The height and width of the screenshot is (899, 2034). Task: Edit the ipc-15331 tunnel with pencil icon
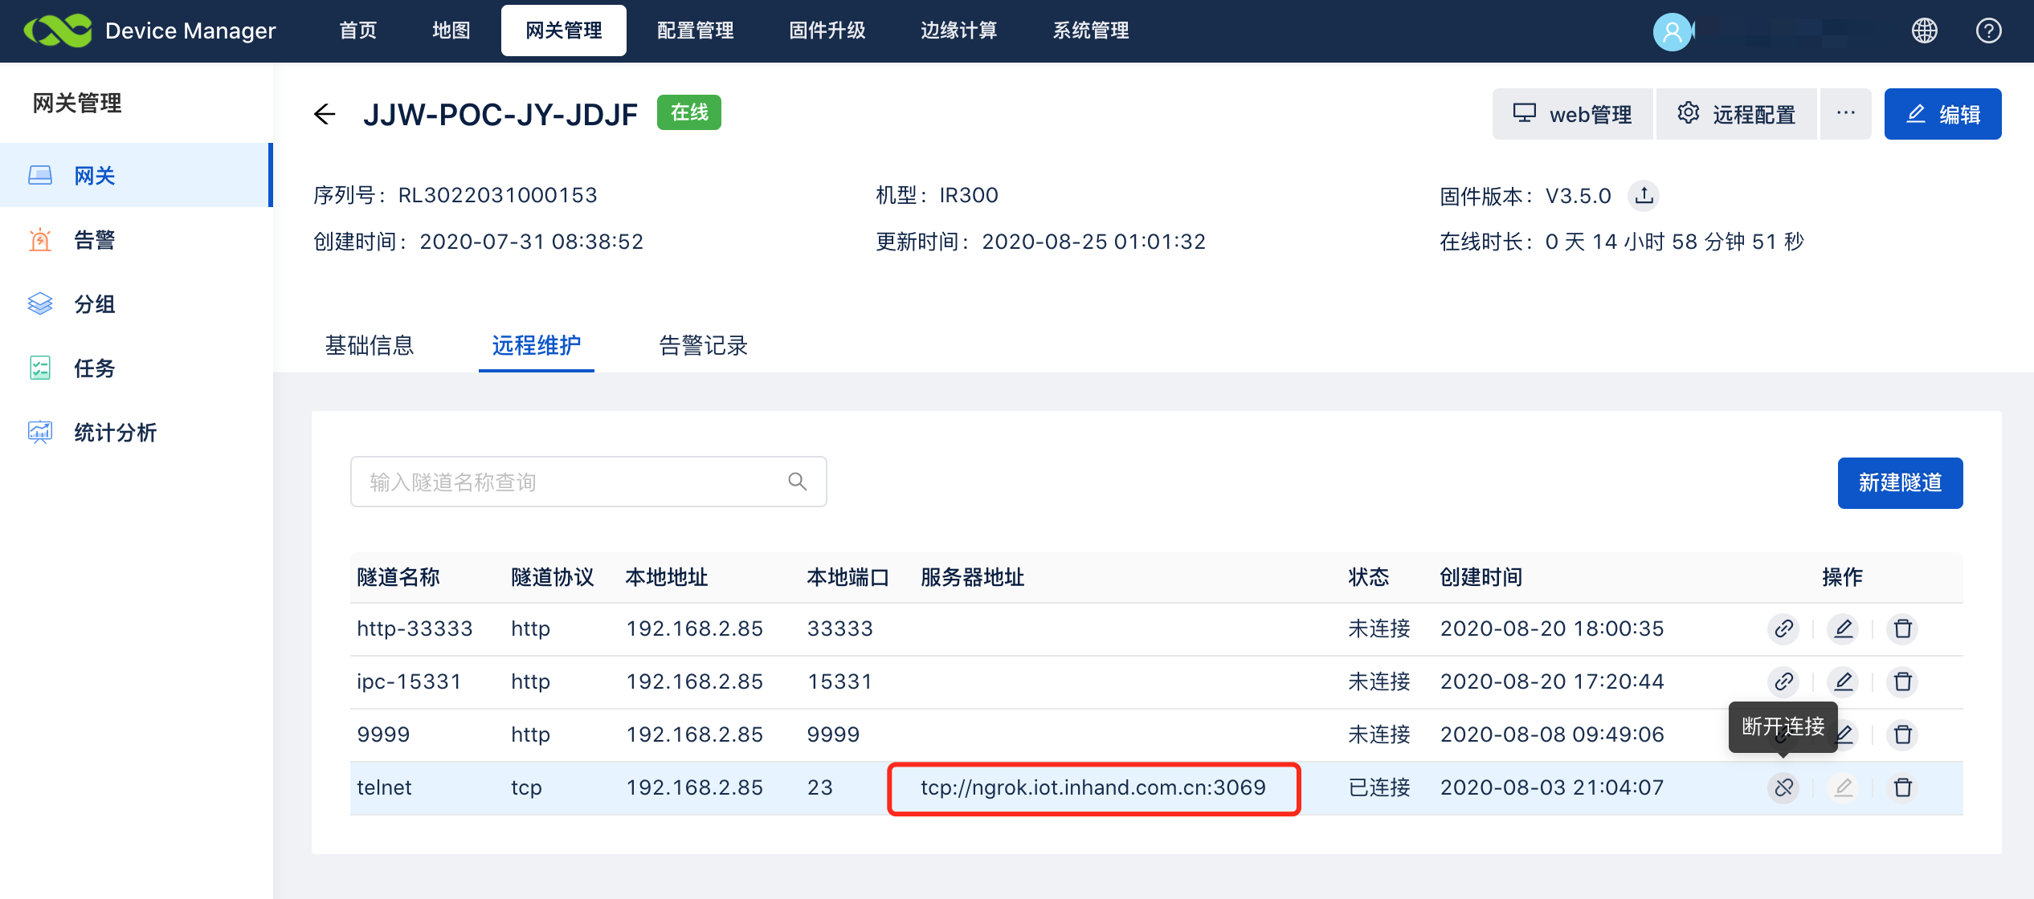click(x=1844, y=681)
